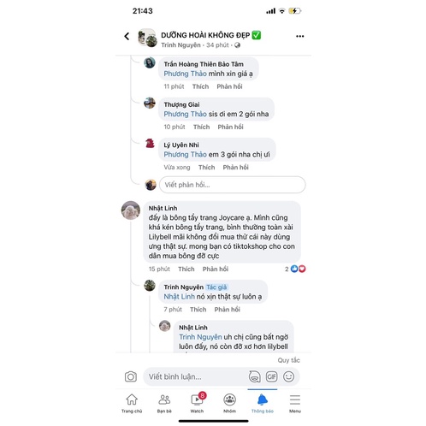Go to the Trang chủ home tab

132,403
